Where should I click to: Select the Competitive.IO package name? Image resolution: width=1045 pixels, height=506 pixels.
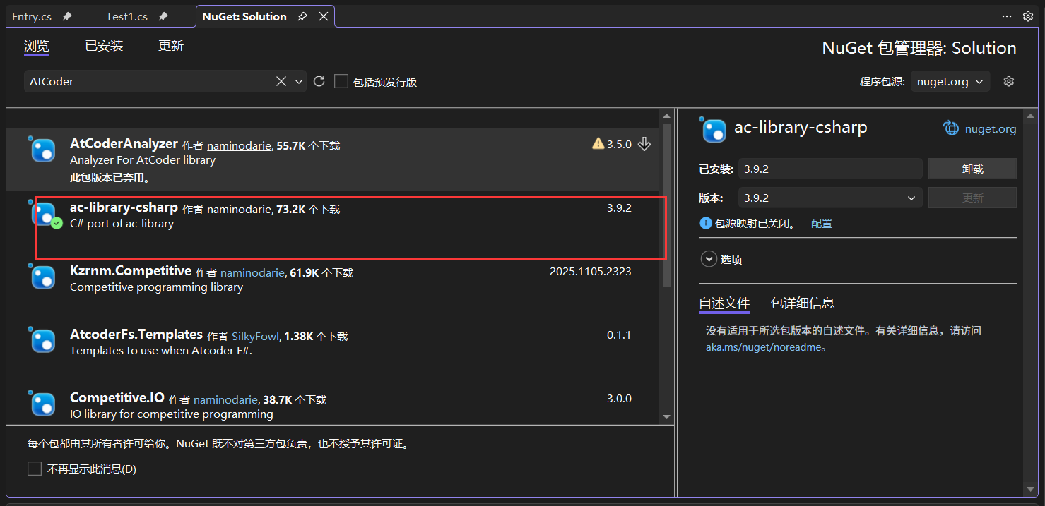(x=117, y=398)
